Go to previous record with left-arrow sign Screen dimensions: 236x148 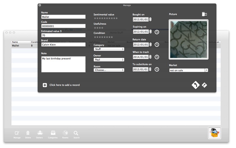coord(196,85)
